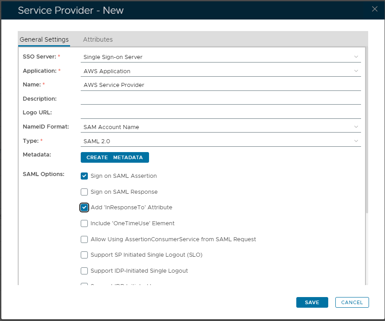Check Support IDP-Initiated Single Logout

pyautogui.click(x=84, y=271)
